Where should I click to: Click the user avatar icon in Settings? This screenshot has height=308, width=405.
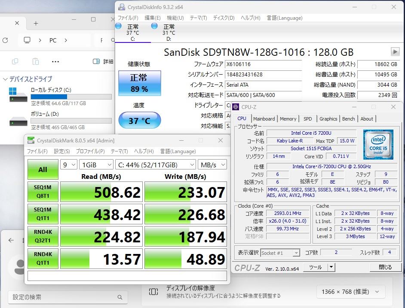coord(18,267)
